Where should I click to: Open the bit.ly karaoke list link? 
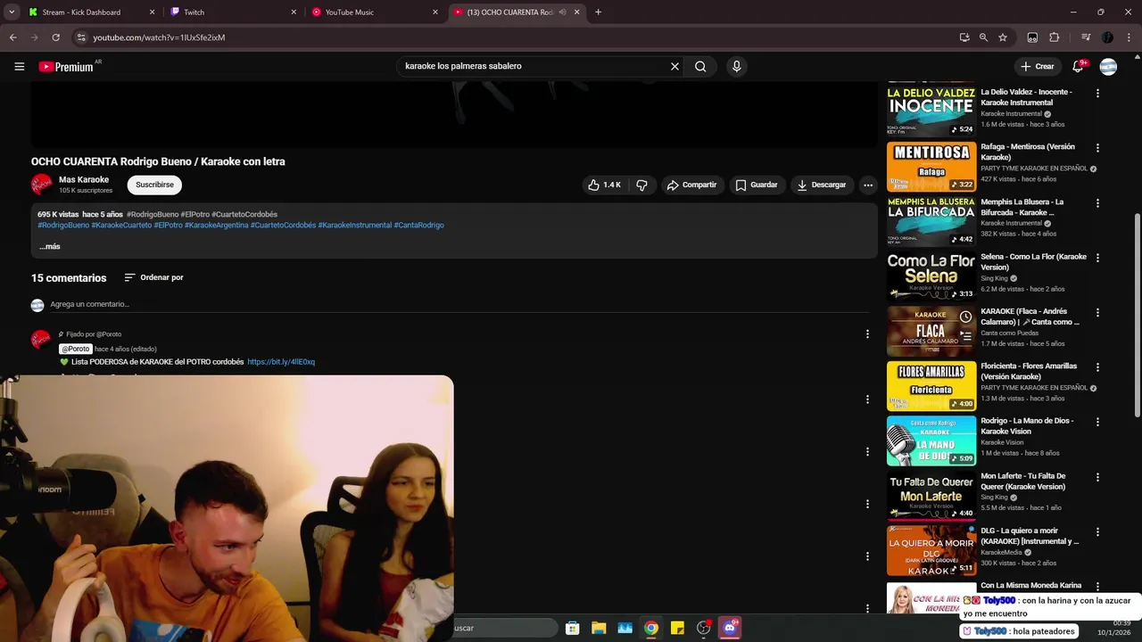click(x=281, y=362)
